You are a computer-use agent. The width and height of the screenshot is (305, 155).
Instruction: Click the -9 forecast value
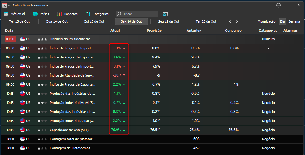[158, 75]
